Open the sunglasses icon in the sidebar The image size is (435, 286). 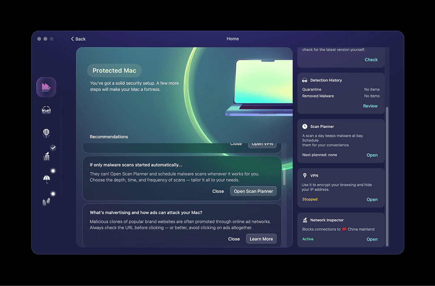click(46, 110)
